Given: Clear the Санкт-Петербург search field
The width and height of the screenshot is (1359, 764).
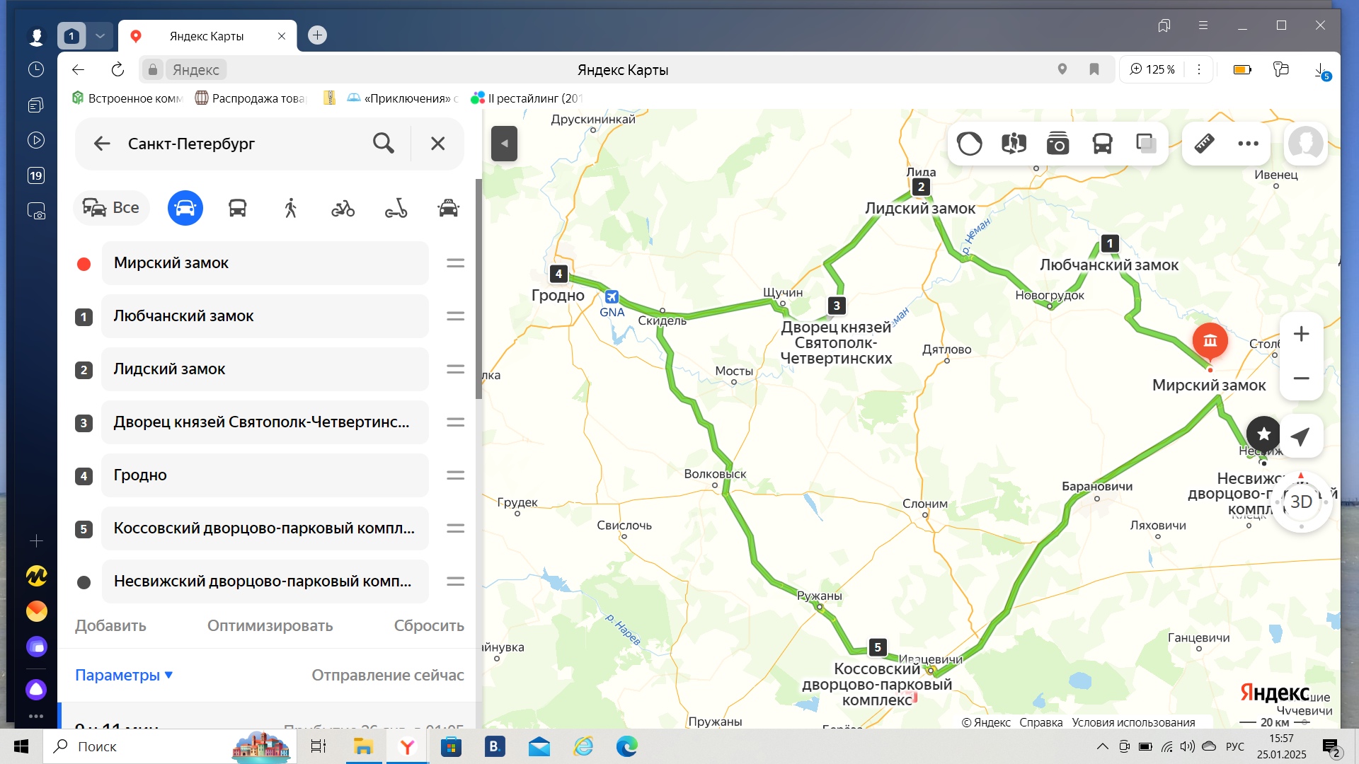Looking at the screenshot, I should coord(438,144).
